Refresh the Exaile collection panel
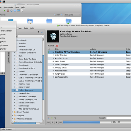131x131 pixels. pos(42,32)
